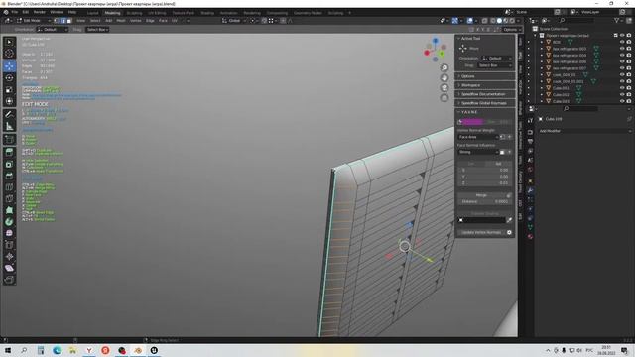This screenshot has height=357, width=635.
Task: Select the Extrude Region tool
Action: pos(9,152)
